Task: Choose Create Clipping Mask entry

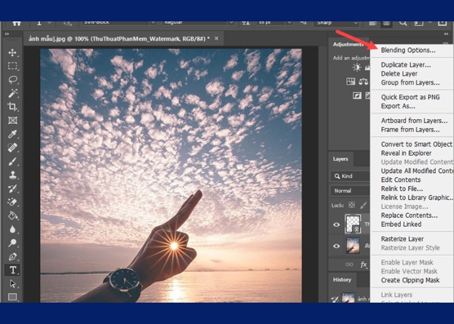Action: point(410,280)
